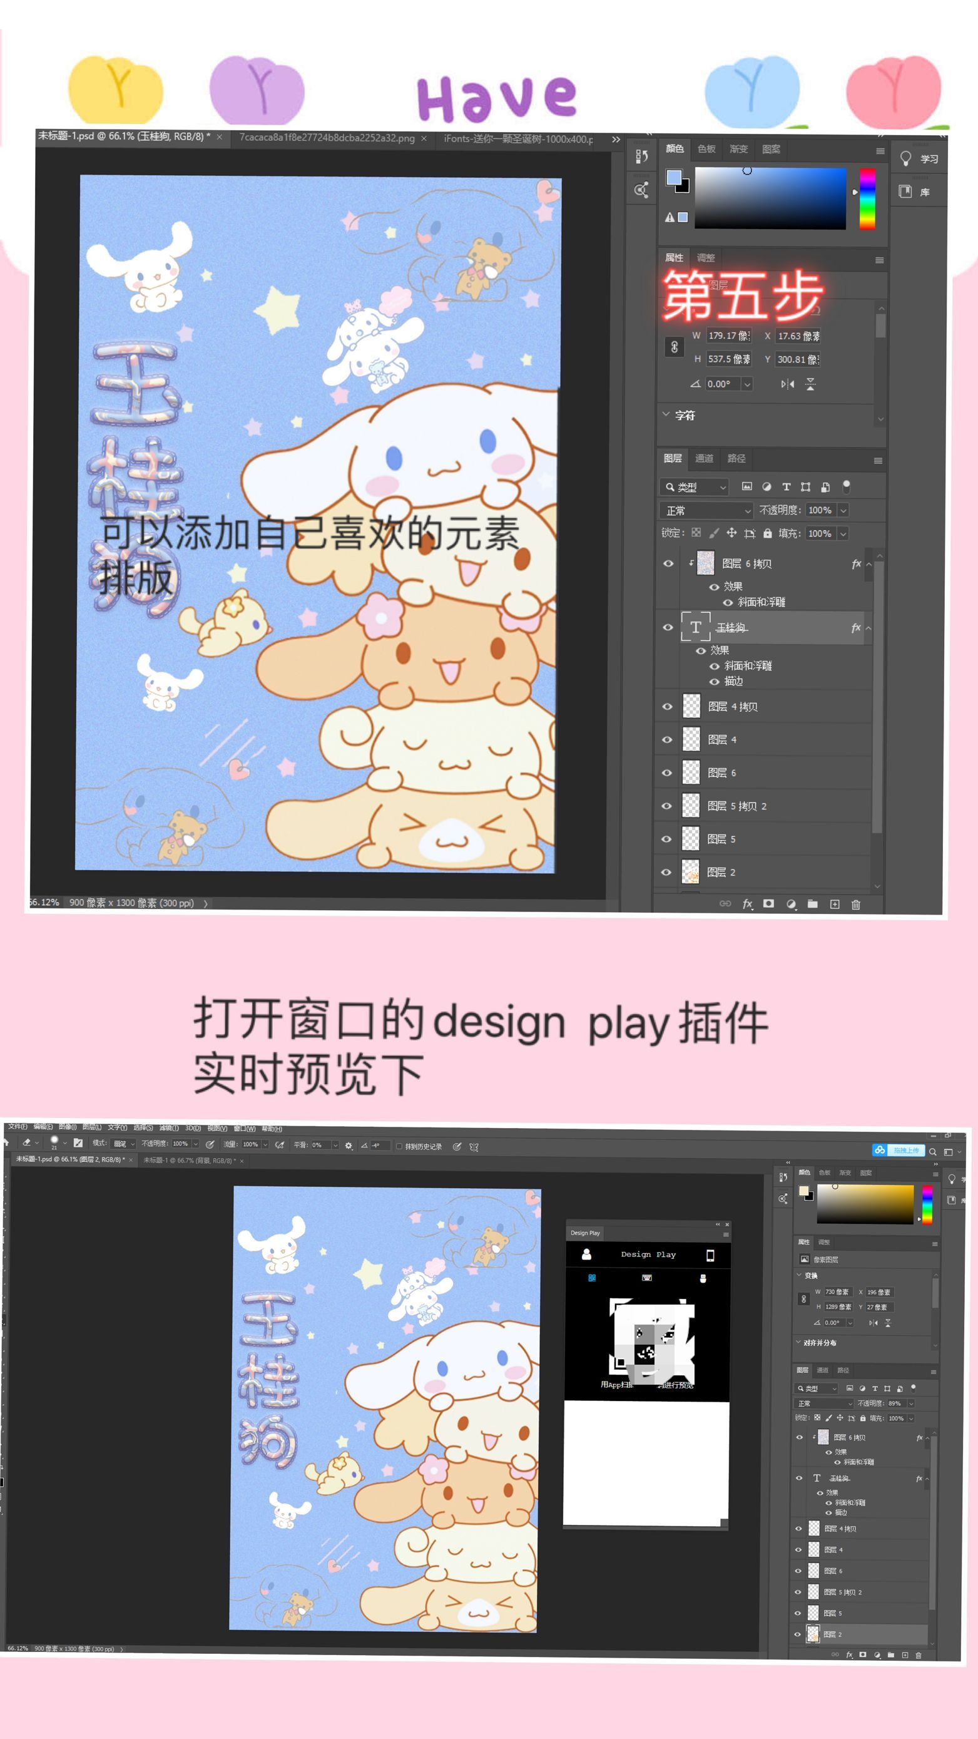The height and width of the screenshot is (1739, 978).
Task: Switch to 色板 tab in upper color panel
Action: pyautogui.click(x=706, y=148)
